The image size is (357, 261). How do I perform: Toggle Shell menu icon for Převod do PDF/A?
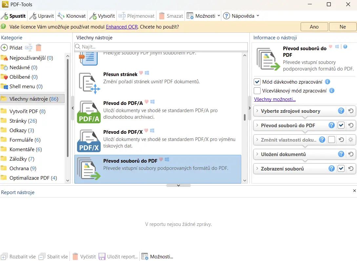tap(152, 102)
